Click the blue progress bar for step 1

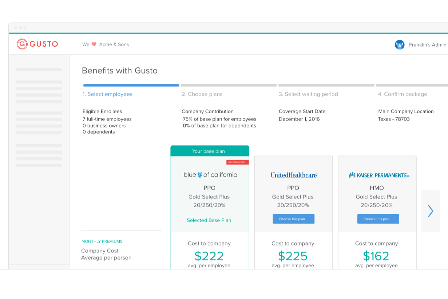pos(131,85)
